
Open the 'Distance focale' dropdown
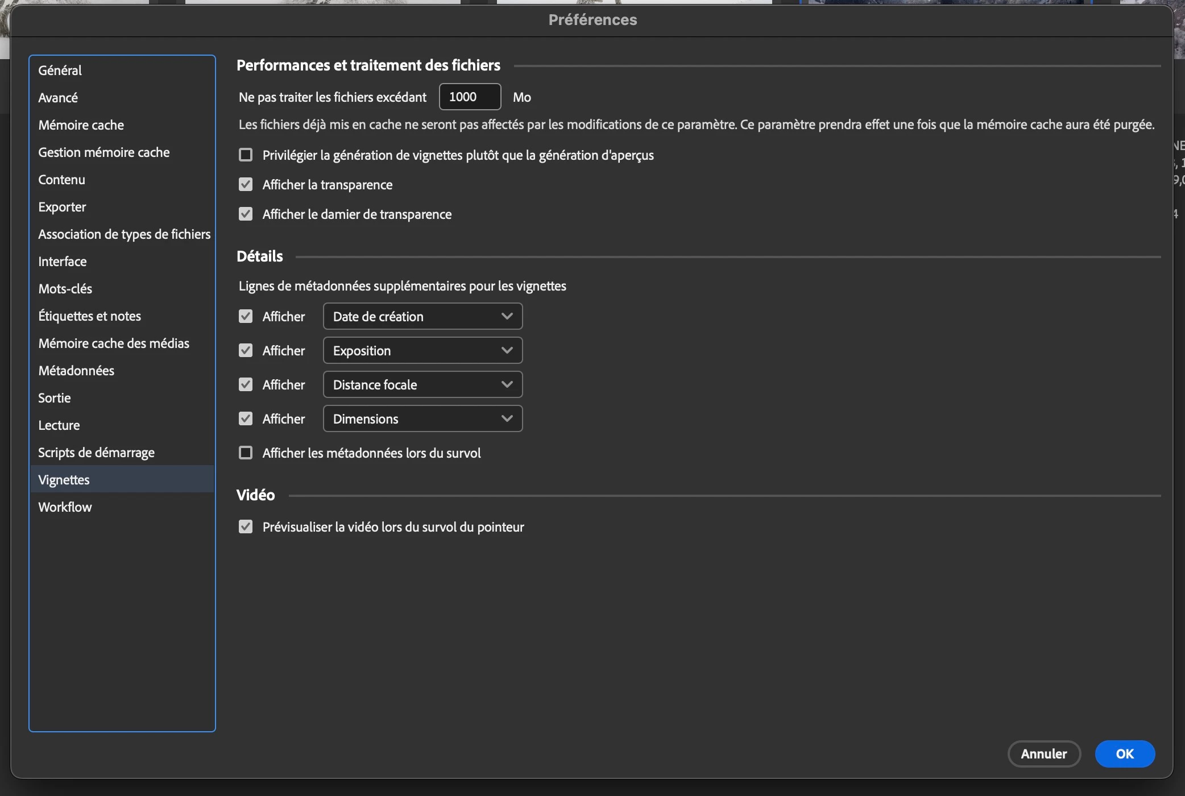click(x=422, y=385)
